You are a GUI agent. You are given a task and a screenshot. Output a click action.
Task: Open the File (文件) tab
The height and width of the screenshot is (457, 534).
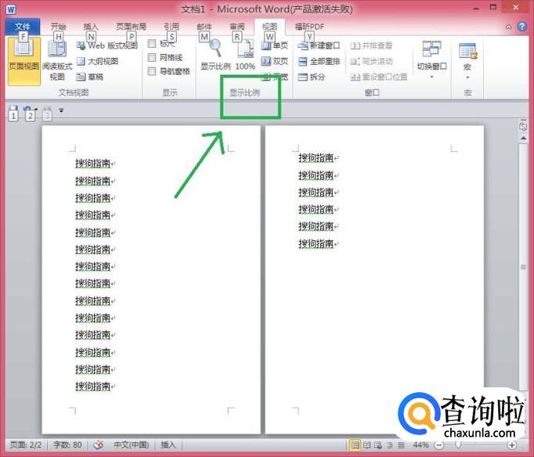point(23,27)
